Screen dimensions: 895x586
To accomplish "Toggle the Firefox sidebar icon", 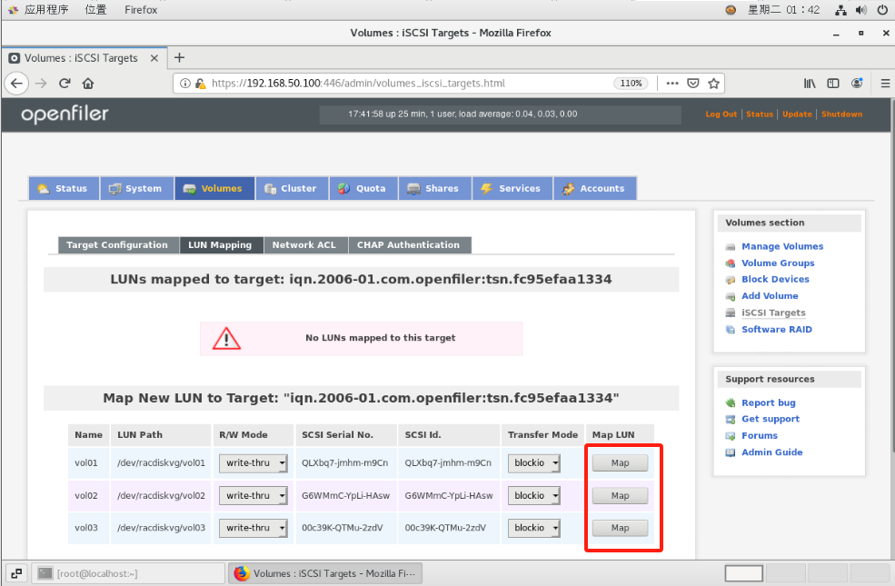I will [x=833, y=84].
